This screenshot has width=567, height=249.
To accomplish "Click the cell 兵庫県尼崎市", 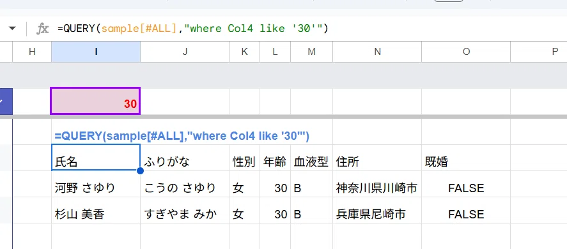I will pos(377,210).
